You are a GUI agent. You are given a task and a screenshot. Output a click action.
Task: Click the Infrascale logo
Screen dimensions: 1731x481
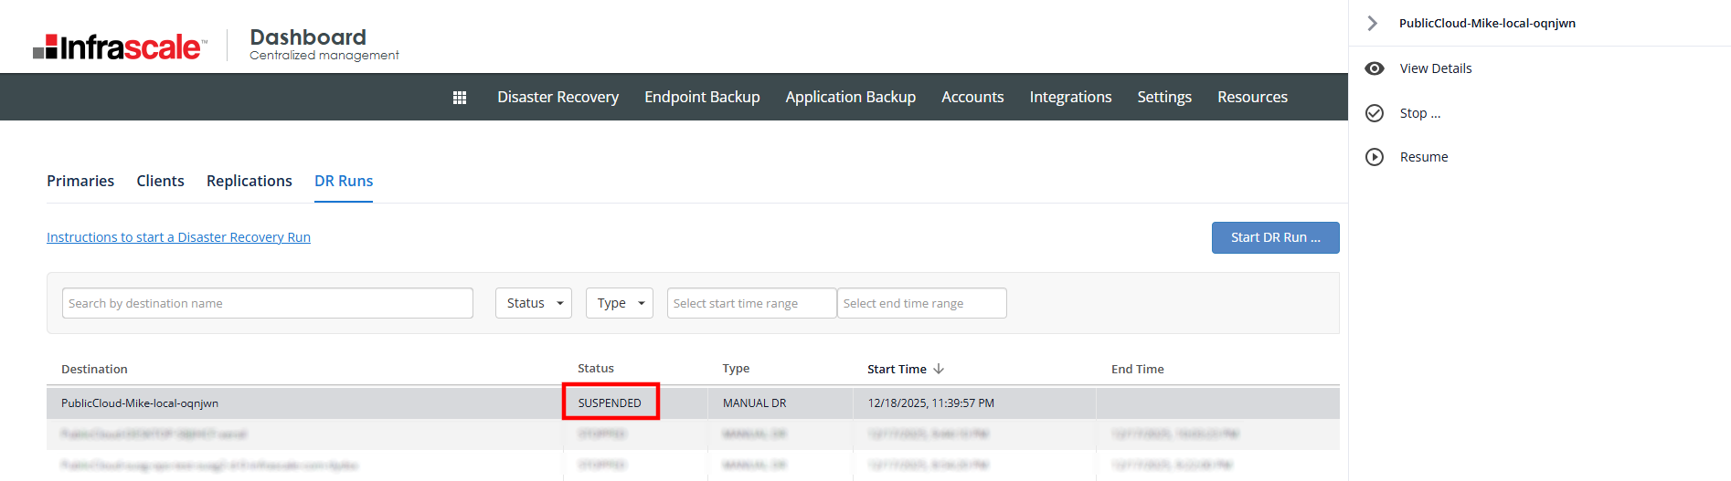(120, 47)
